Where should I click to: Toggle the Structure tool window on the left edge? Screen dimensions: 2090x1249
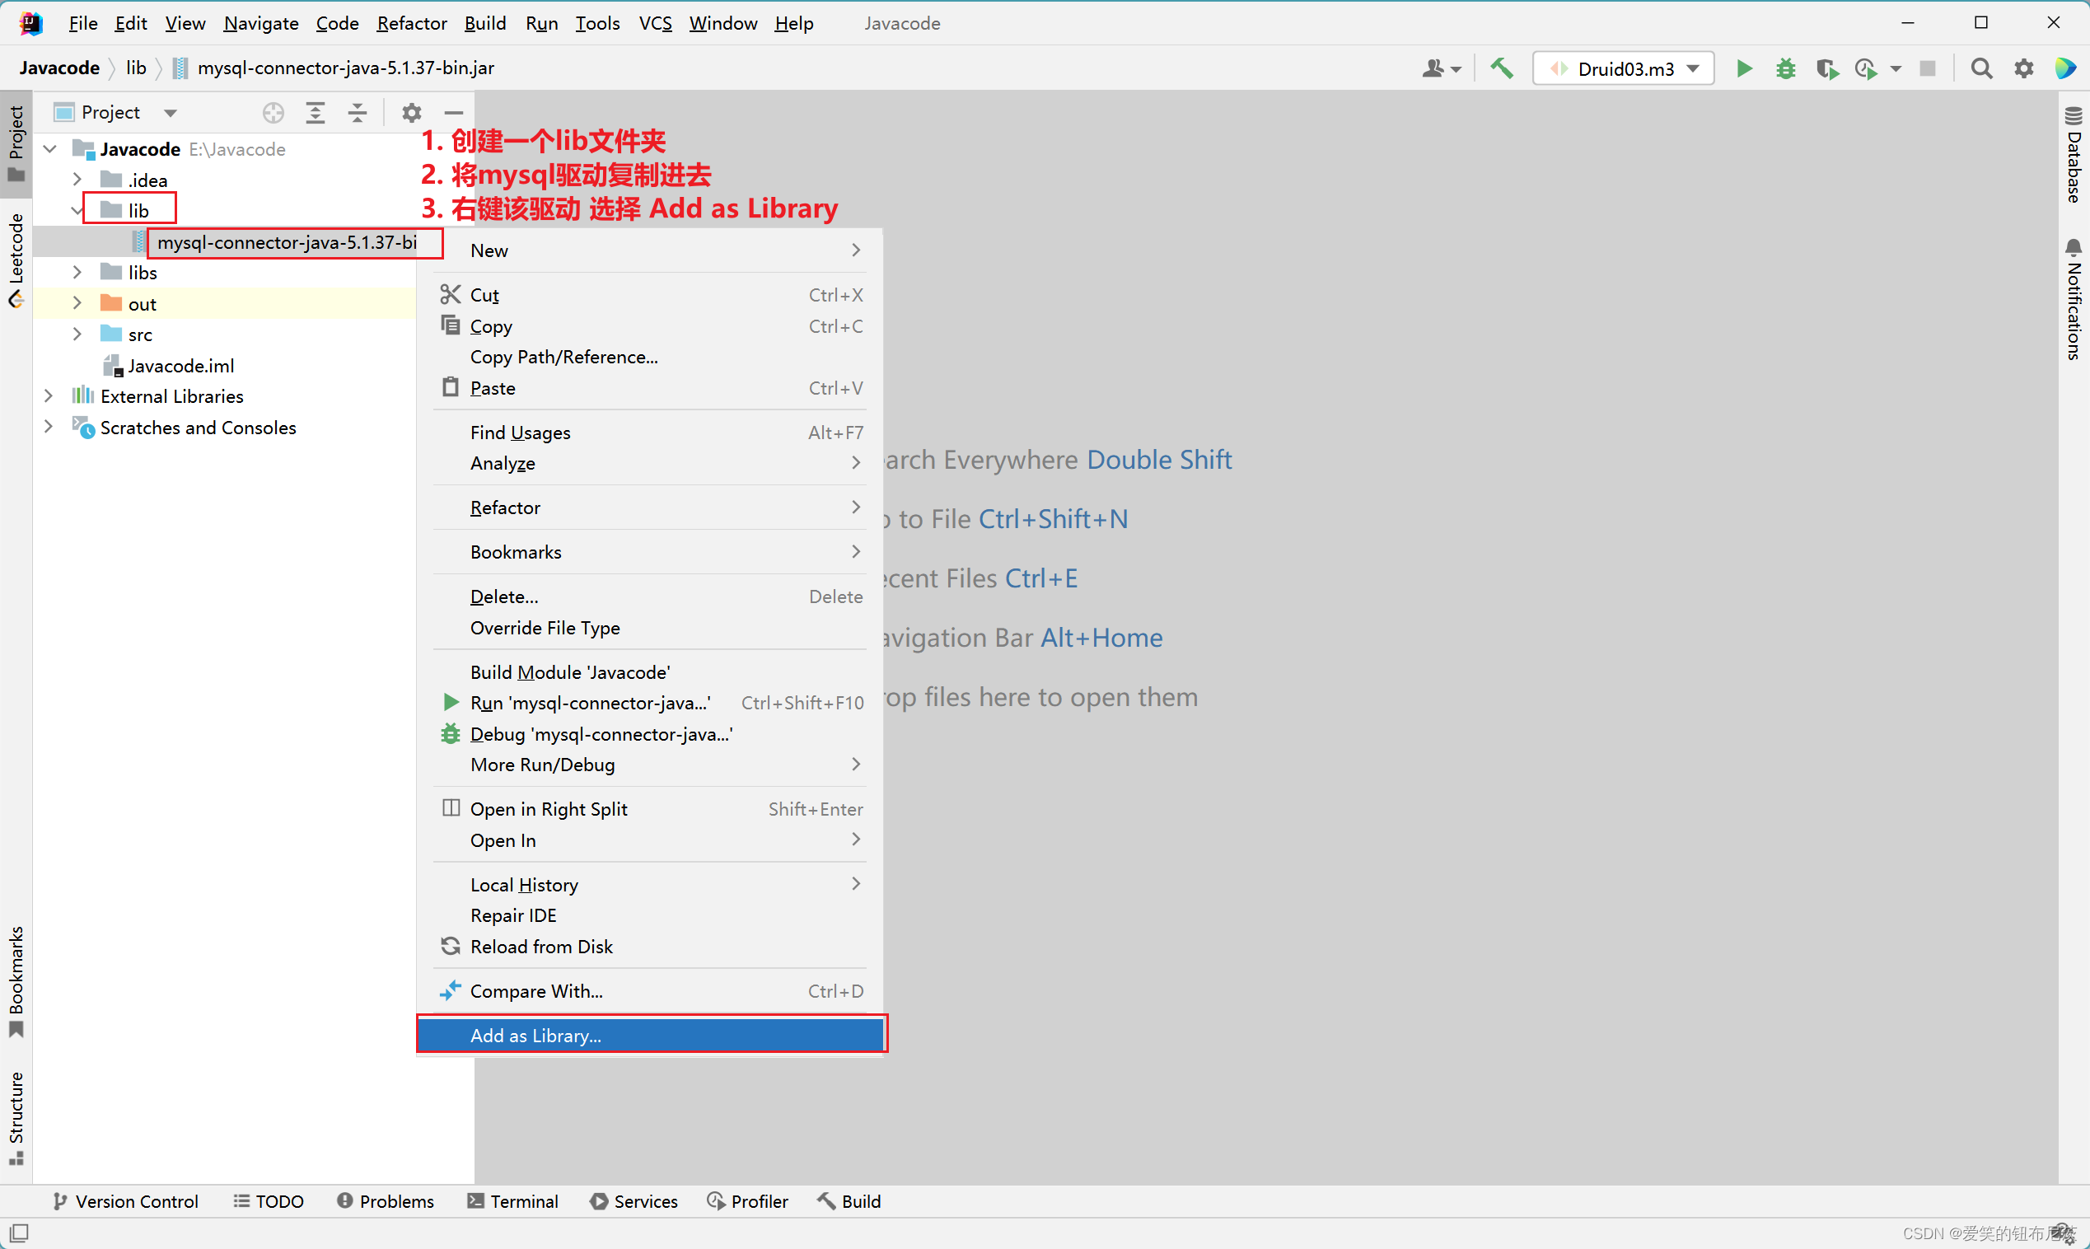pyautogui.click(x=16, y=1117)
